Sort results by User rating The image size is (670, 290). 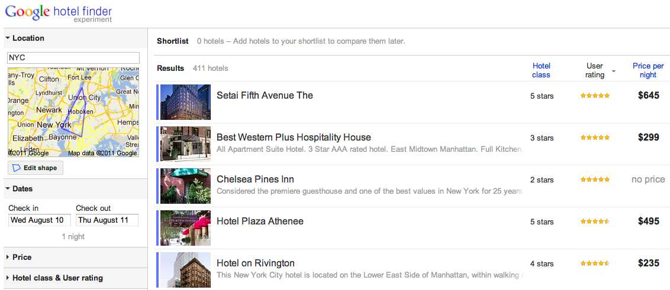pyautogui.click(x=594, y=70)
